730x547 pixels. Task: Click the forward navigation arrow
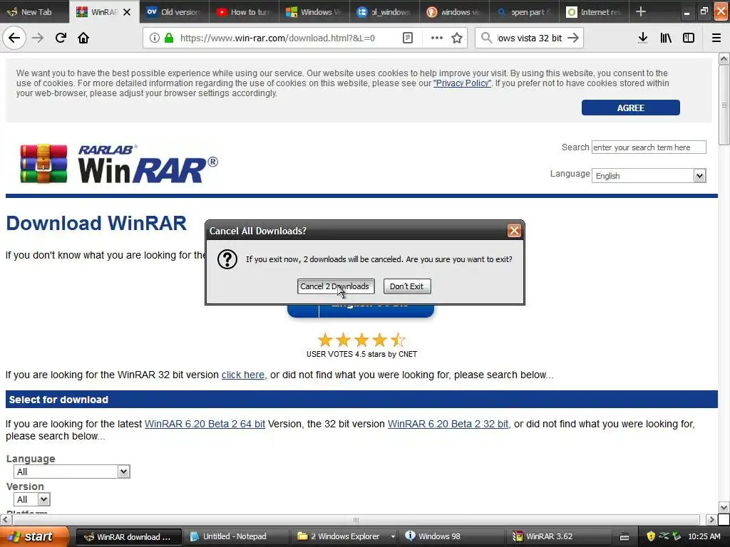38,38
